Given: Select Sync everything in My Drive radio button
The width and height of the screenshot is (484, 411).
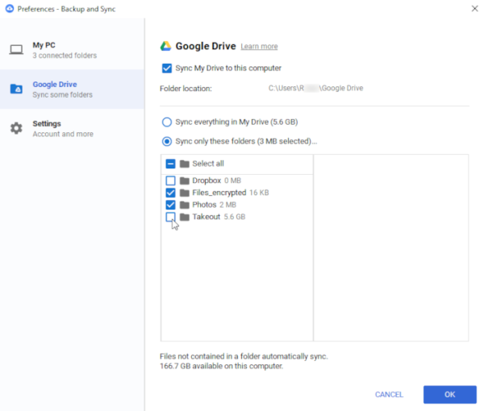Looking at the screenshot, I should pos(167,122).
